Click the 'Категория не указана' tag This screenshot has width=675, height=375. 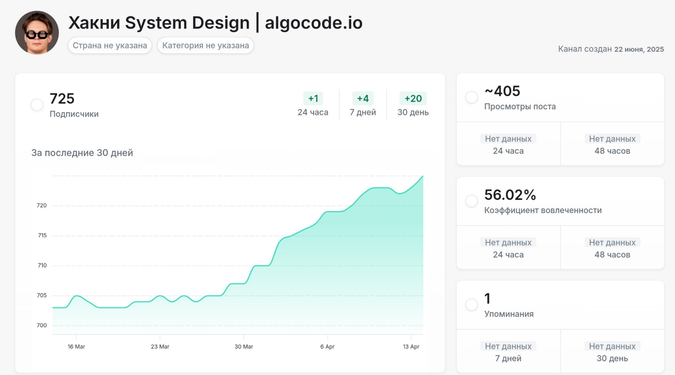(x=206, y=45)
